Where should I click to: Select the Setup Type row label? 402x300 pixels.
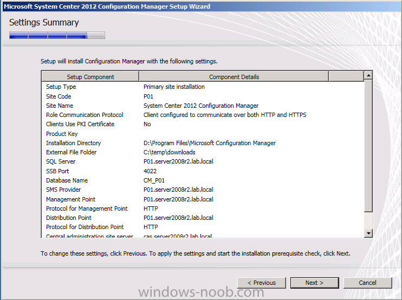pos(61,87)
